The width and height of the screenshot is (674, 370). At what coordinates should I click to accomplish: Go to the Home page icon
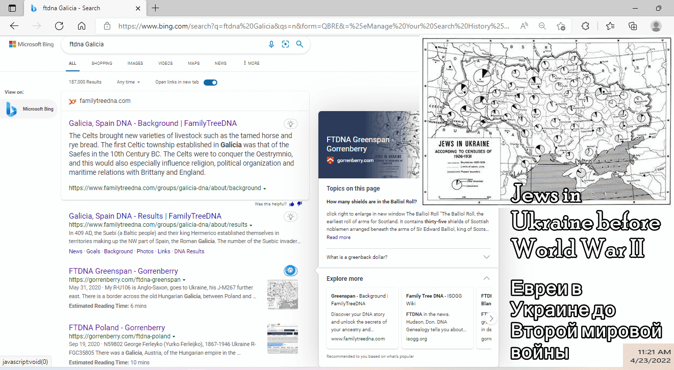(82, 26)
